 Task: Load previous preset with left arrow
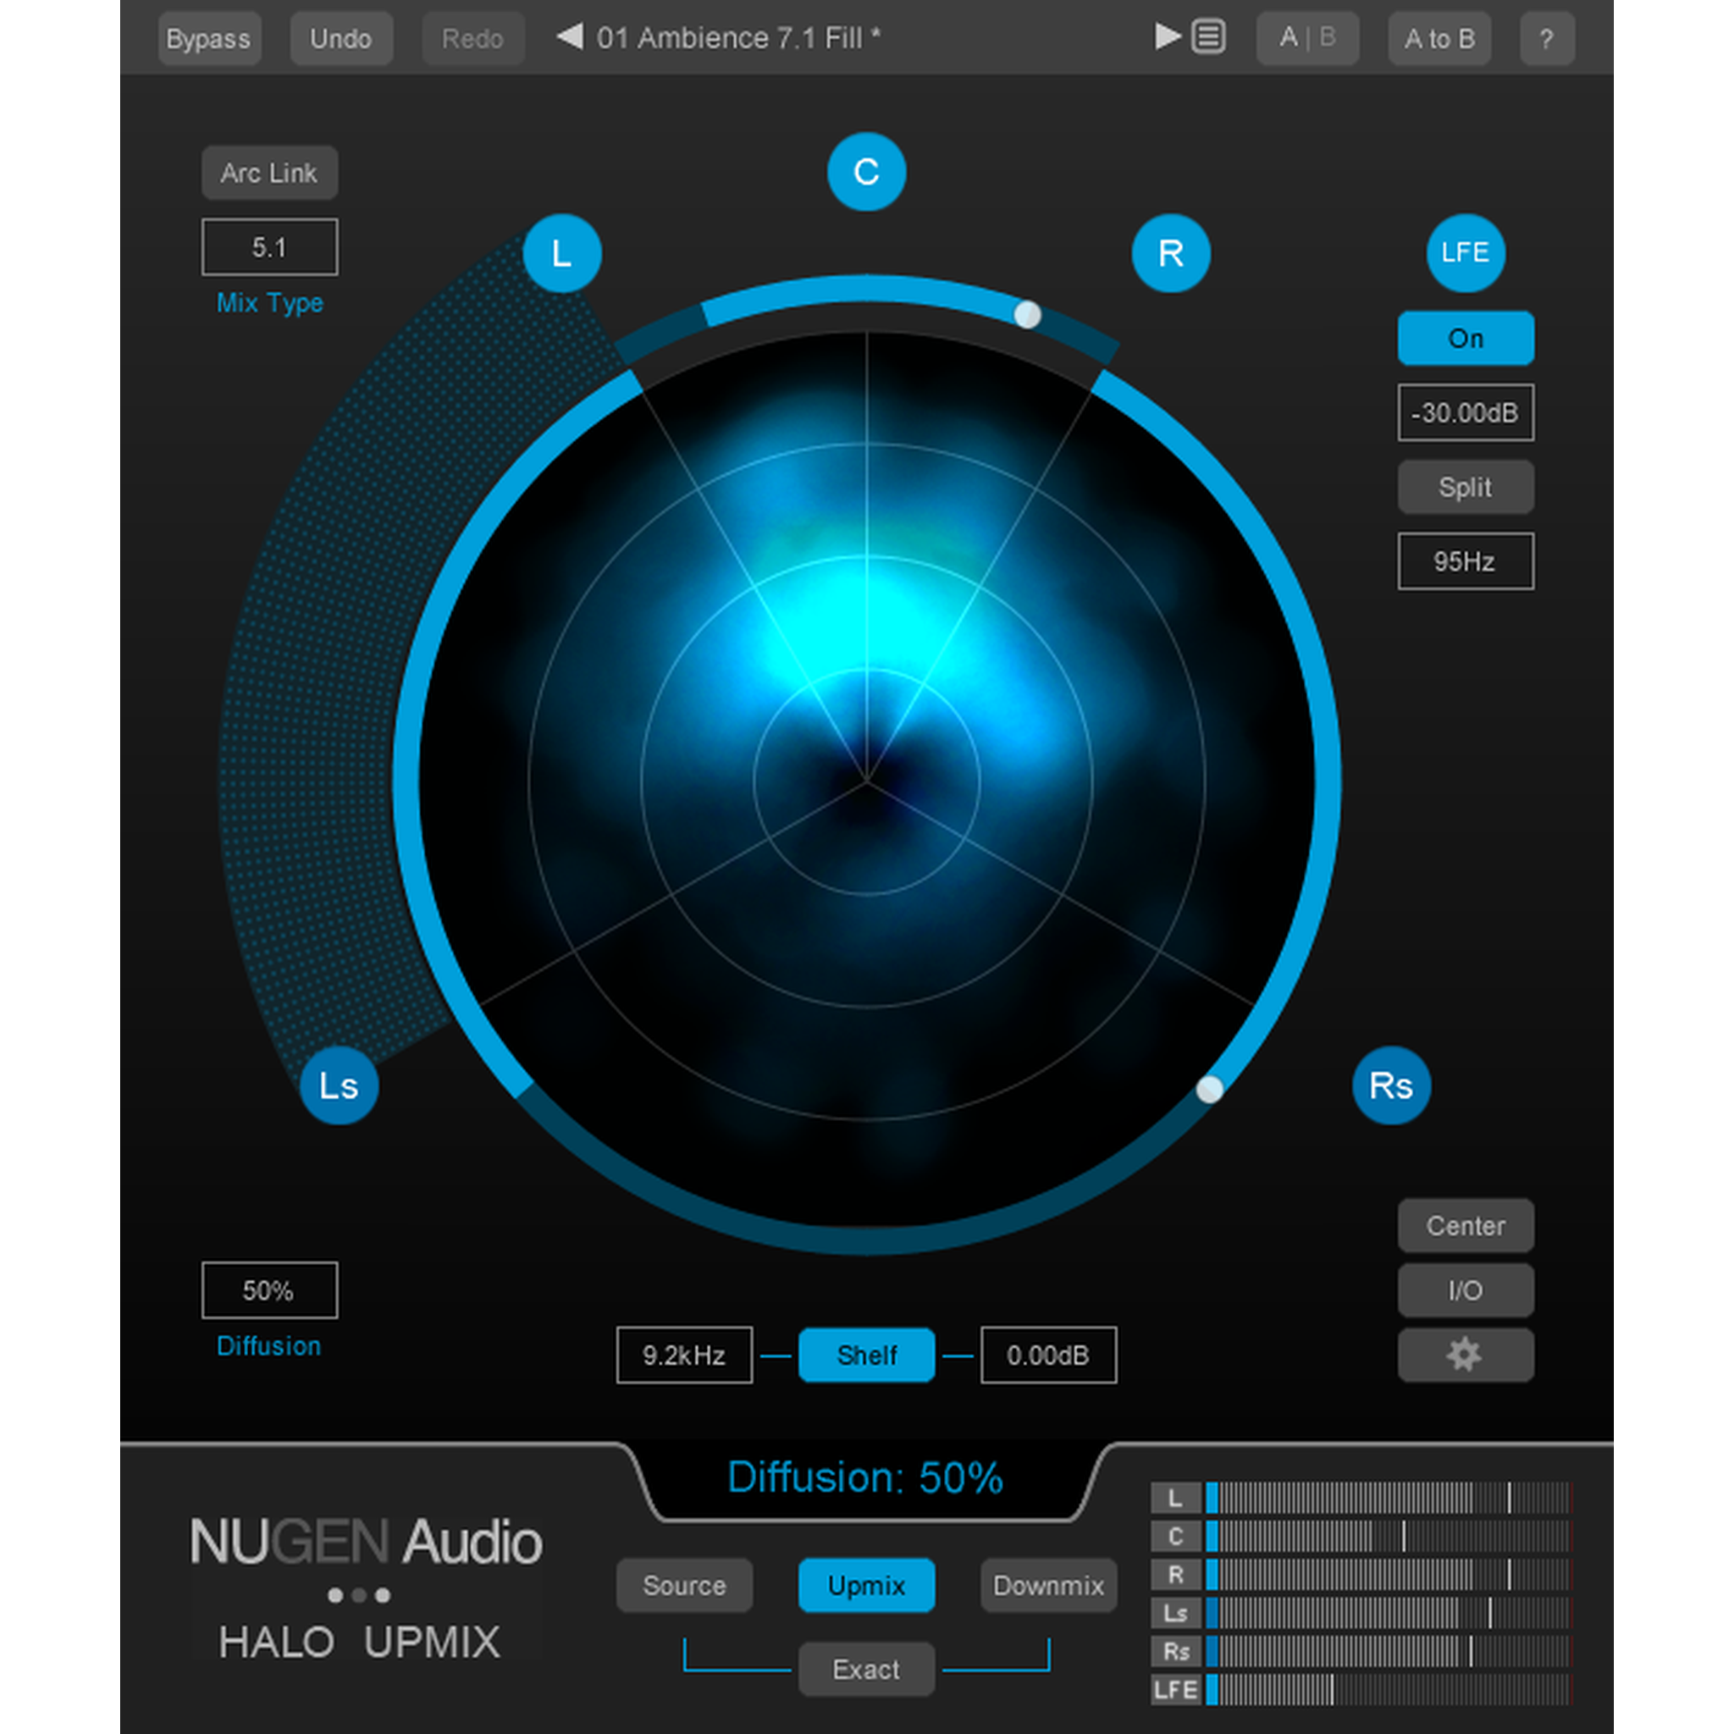click(569, 38)
